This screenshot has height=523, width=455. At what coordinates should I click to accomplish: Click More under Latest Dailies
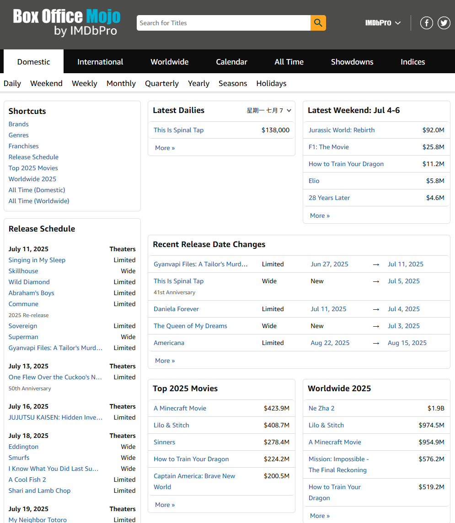(165, 148)
